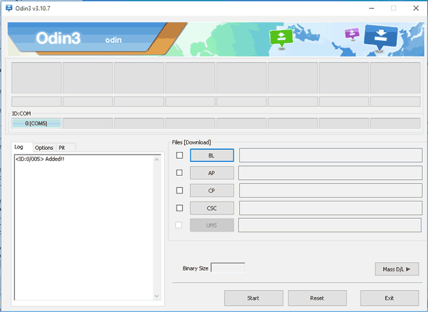Click the Odin3 banner logo
The image size is (428, 312).
point(58,38)
